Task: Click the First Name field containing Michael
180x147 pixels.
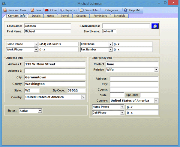Action: 47,31
